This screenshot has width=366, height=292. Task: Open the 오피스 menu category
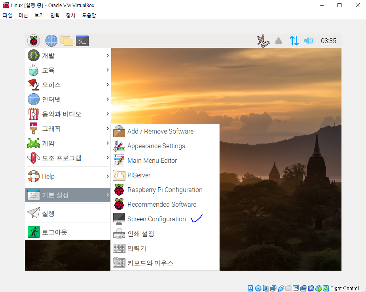(x=68, y=85)
